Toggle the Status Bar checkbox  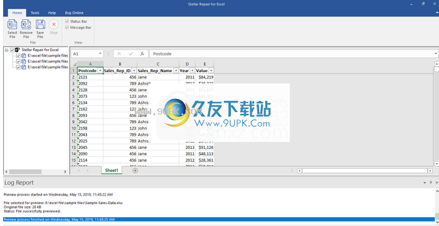click(x=67, y=21)
